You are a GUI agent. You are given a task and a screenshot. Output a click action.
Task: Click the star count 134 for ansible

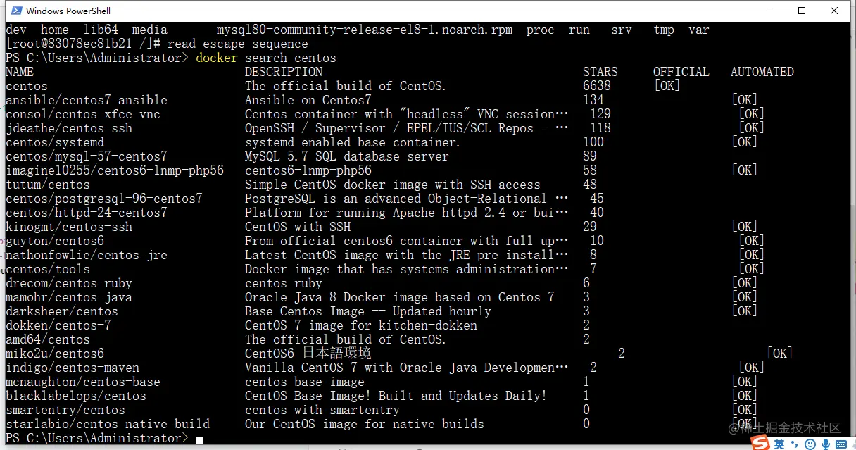[x=593, y=100]
